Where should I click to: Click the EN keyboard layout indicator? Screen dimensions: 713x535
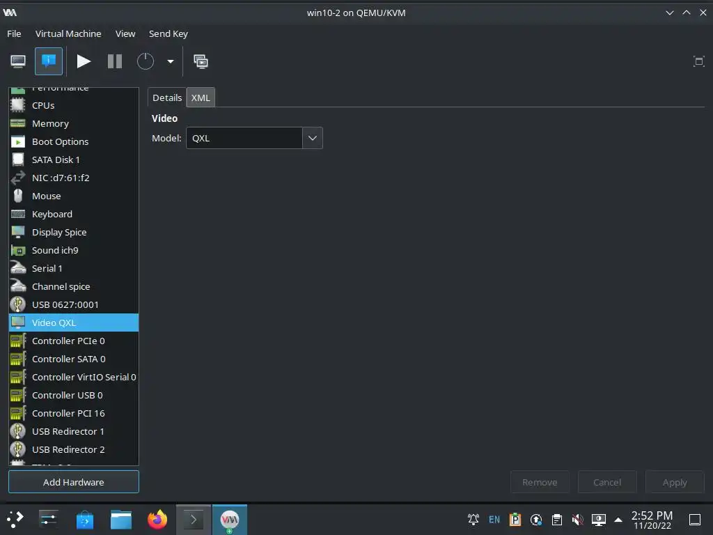tap(494, 519)
